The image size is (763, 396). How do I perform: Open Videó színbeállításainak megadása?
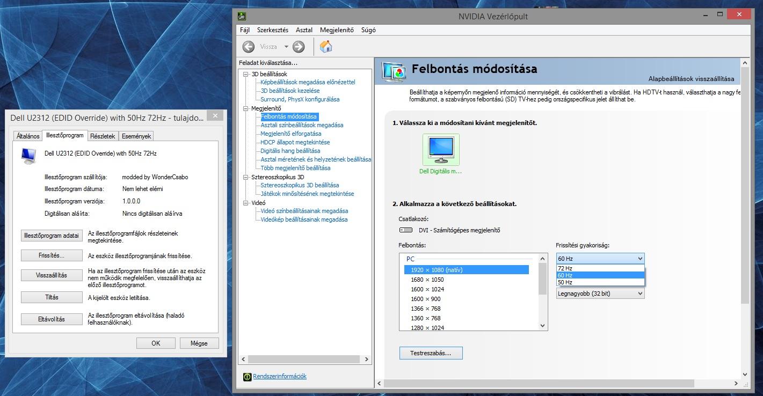(x=304, y=211)
